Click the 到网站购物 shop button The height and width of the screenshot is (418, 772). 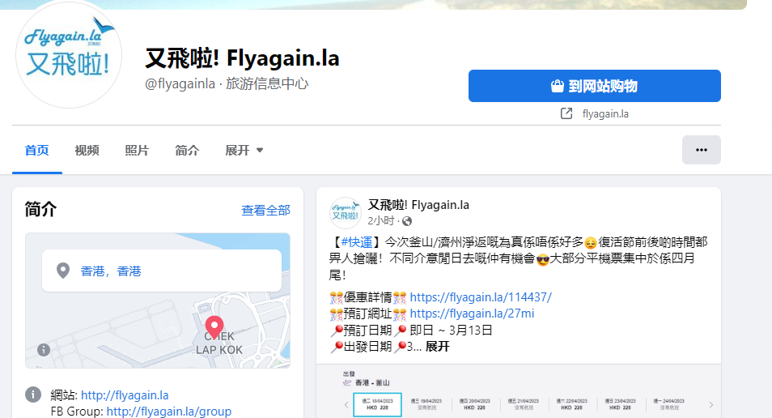pyautogui.click(x=594, y=86)
